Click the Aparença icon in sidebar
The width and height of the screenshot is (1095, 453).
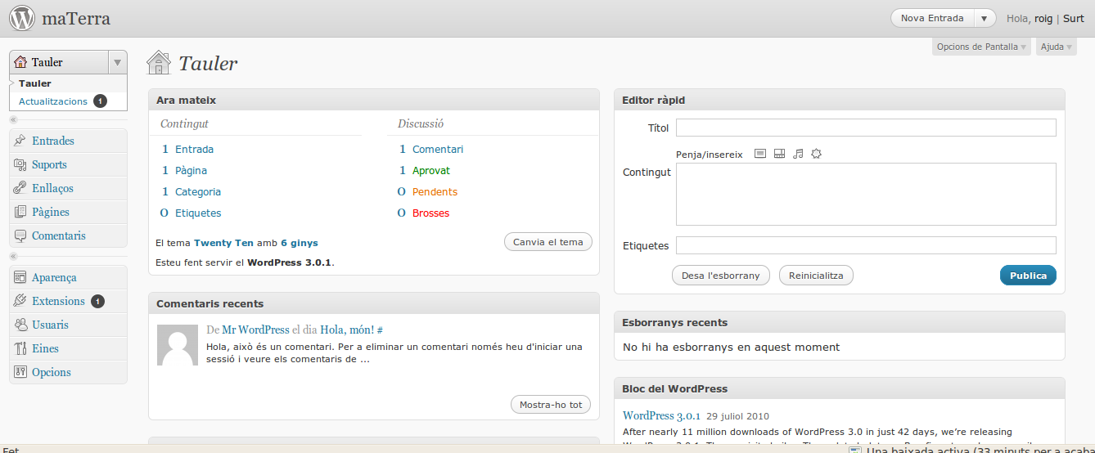click(20, 277)
